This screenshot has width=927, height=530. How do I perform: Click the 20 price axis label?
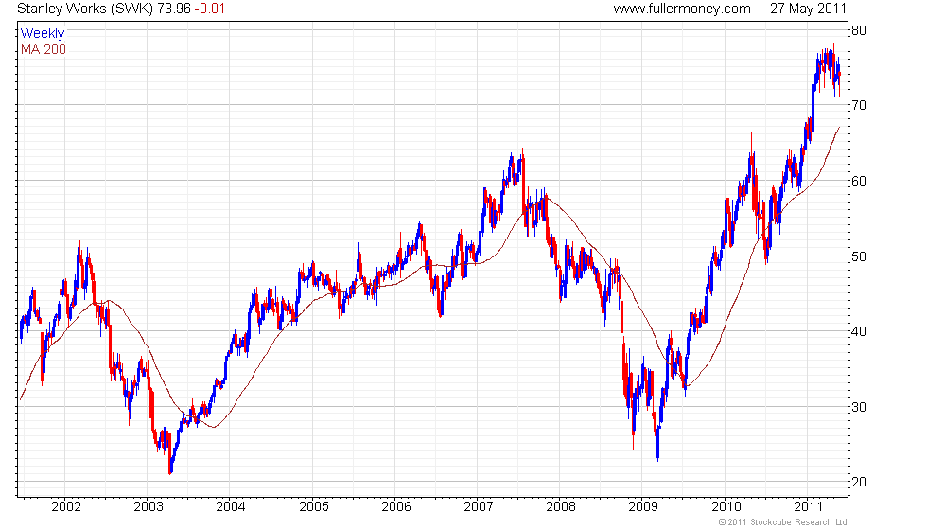(859, 482)
